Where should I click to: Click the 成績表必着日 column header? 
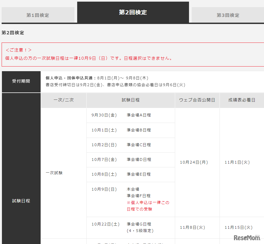point(241,100)
